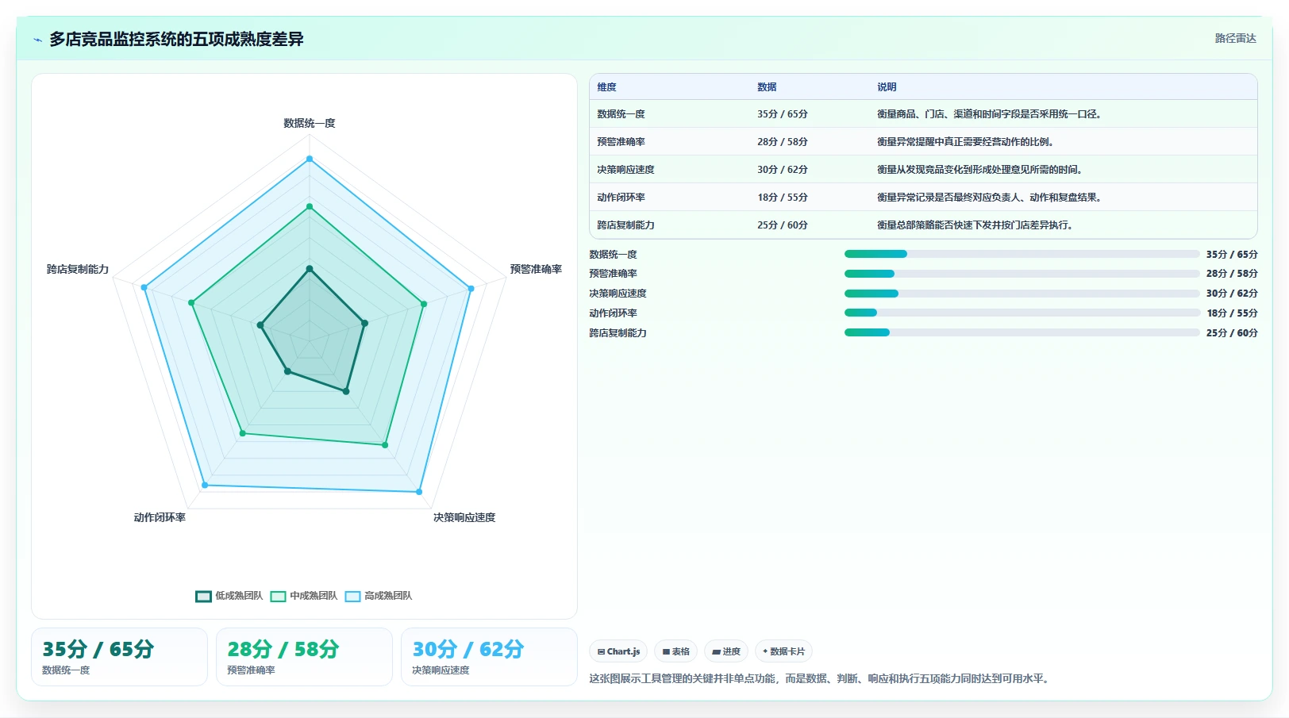The width and height of the screenshot is (1289, 718).
Task: Select the 动作闭环率 row in the table
Action: click(x=923, y=198)
